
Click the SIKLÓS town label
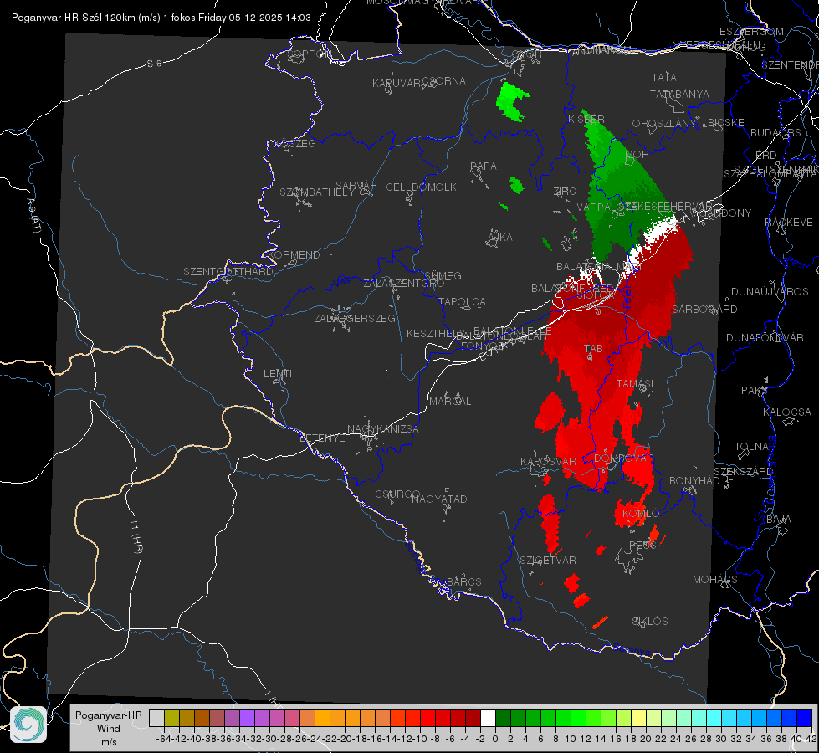tap(650, 622)
